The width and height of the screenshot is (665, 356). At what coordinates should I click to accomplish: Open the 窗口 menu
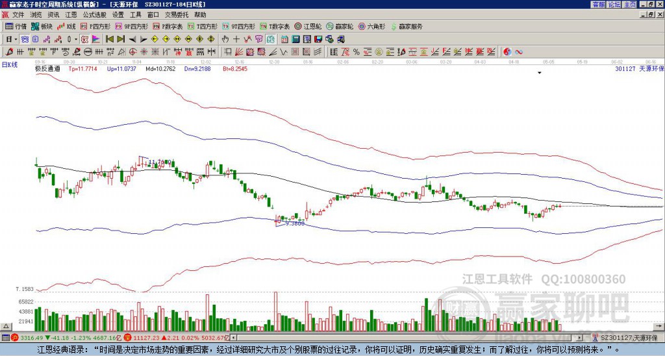[153, 15]
